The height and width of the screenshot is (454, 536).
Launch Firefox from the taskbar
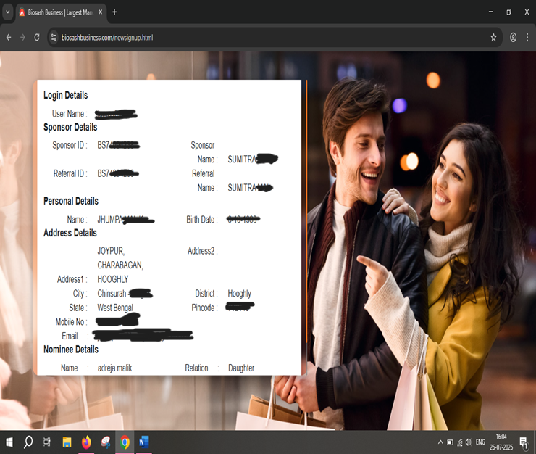coord(86,442)
